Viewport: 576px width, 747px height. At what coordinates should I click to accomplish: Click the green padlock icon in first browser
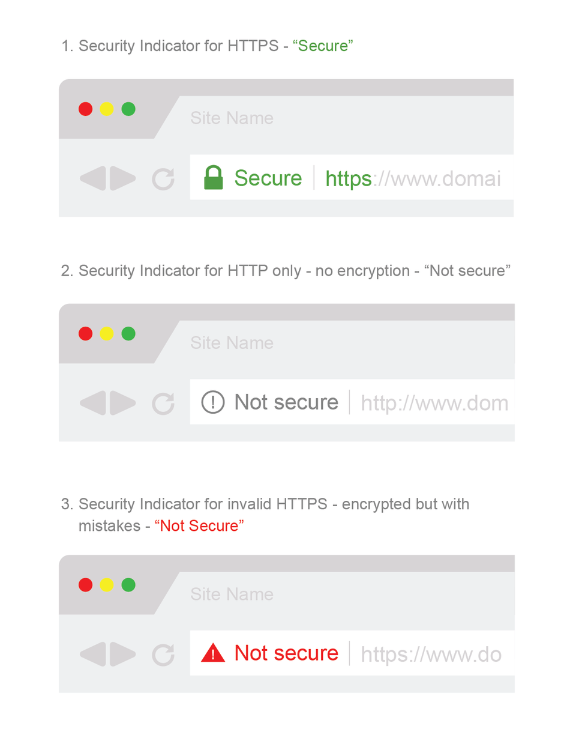[x=213, y=178]
